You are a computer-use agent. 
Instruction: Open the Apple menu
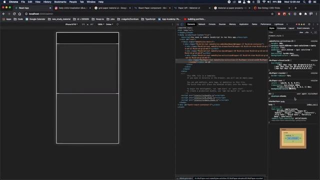pos(4,2)
